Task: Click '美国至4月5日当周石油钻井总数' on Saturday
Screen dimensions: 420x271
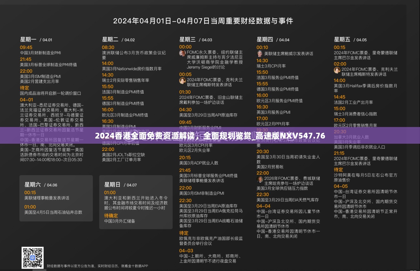Action: pyautogui.click(x=53, y=212)
